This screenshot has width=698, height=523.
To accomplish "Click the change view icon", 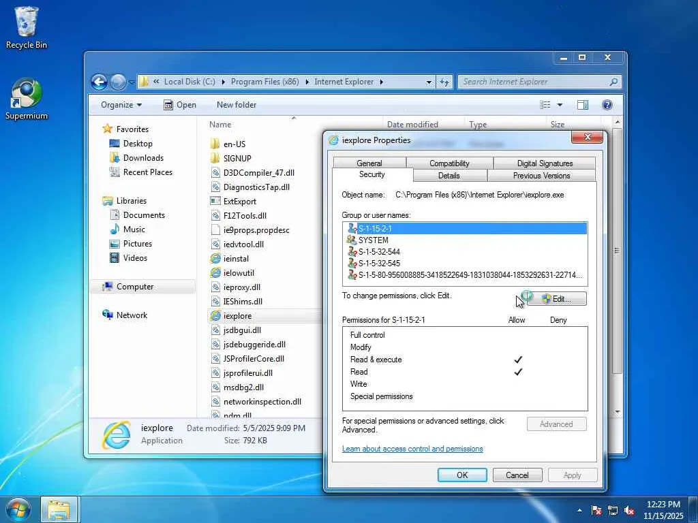I will (545, 105).
